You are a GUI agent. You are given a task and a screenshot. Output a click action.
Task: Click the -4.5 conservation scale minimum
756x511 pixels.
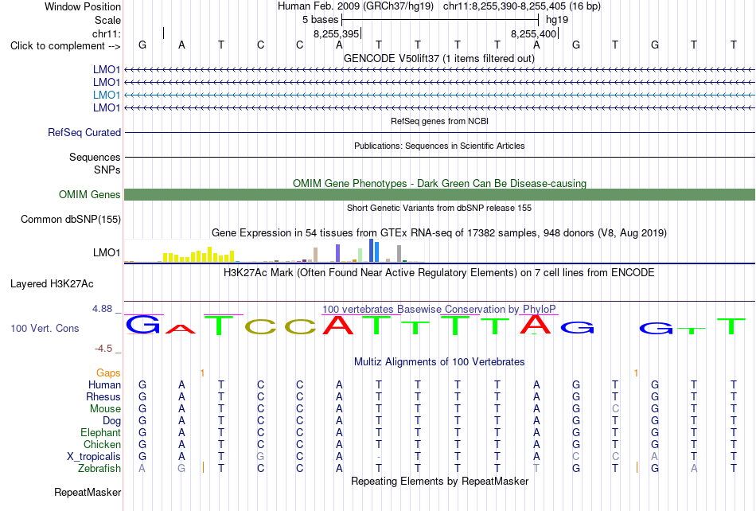point(103,348)
